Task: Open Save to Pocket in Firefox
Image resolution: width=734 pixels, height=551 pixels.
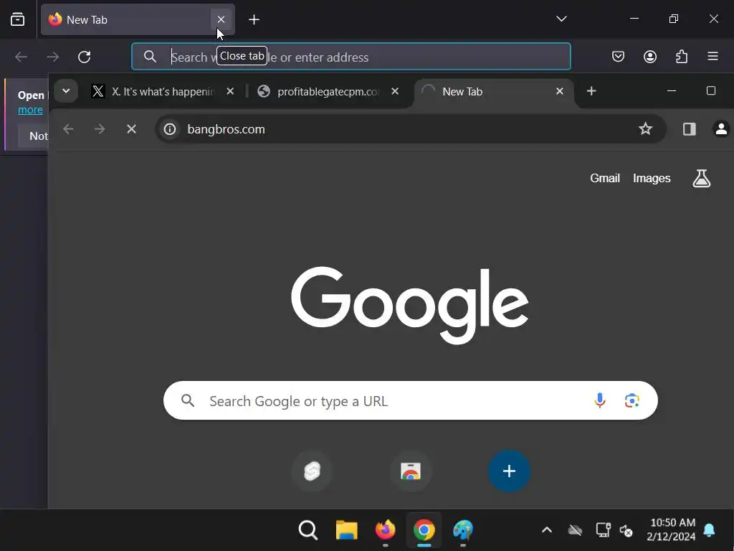Action: (618, 57)
